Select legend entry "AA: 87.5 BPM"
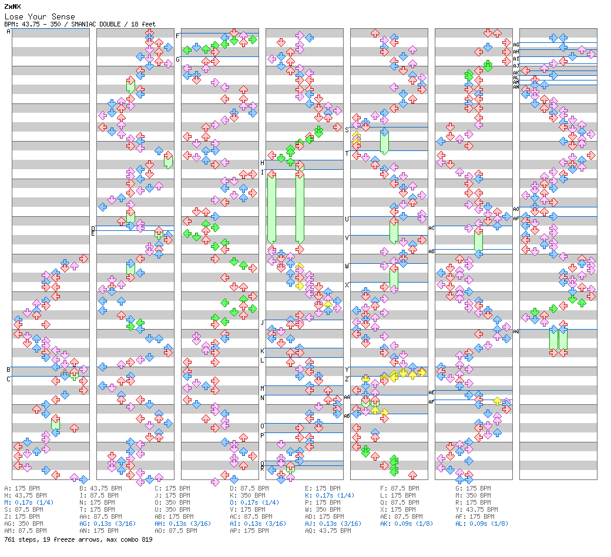This screenshot has width=611, height=557. coord(100,516)
